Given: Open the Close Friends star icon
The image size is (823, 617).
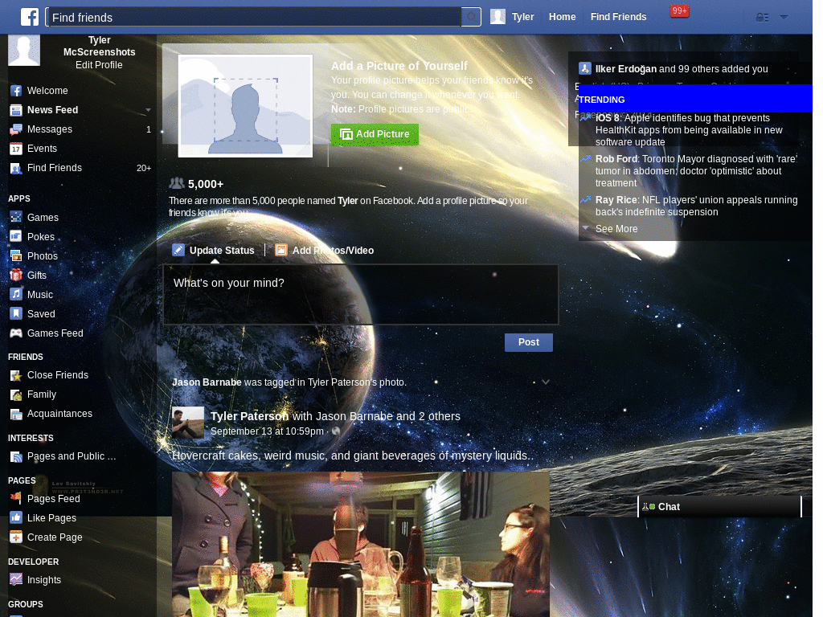Looking at the screenshot, I should coord(16,375).
